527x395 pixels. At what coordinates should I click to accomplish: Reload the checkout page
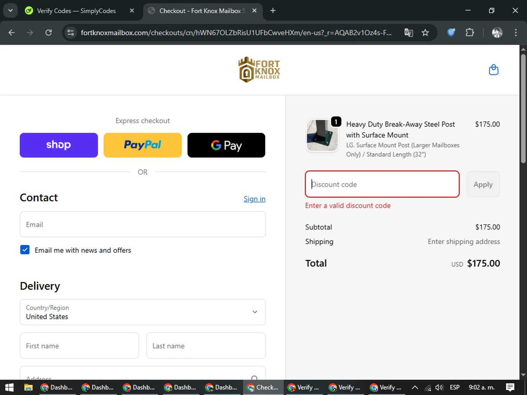48,33
